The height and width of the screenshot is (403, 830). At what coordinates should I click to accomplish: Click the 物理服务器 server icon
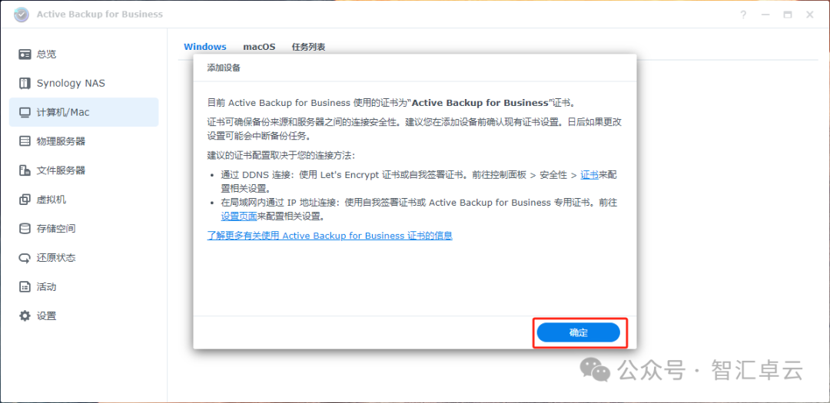(x=25, y=141)
